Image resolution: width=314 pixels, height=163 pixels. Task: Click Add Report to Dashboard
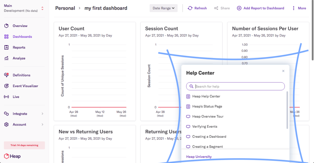[261, 8]
